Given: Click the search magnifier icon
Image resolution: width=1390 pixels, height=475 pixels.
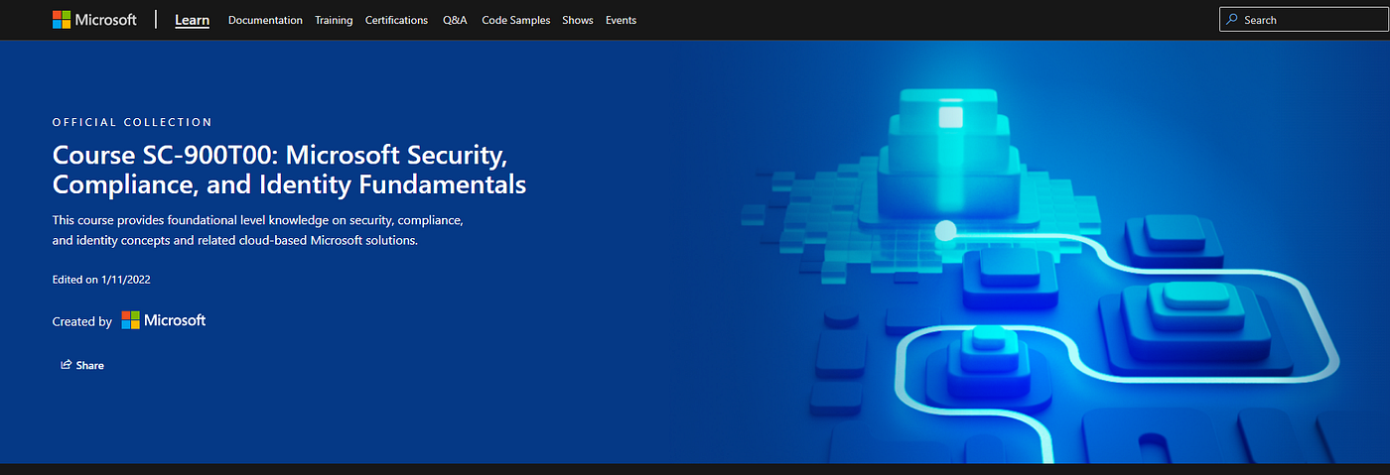Looking at the screenshot, I should tap(1232, 20).
